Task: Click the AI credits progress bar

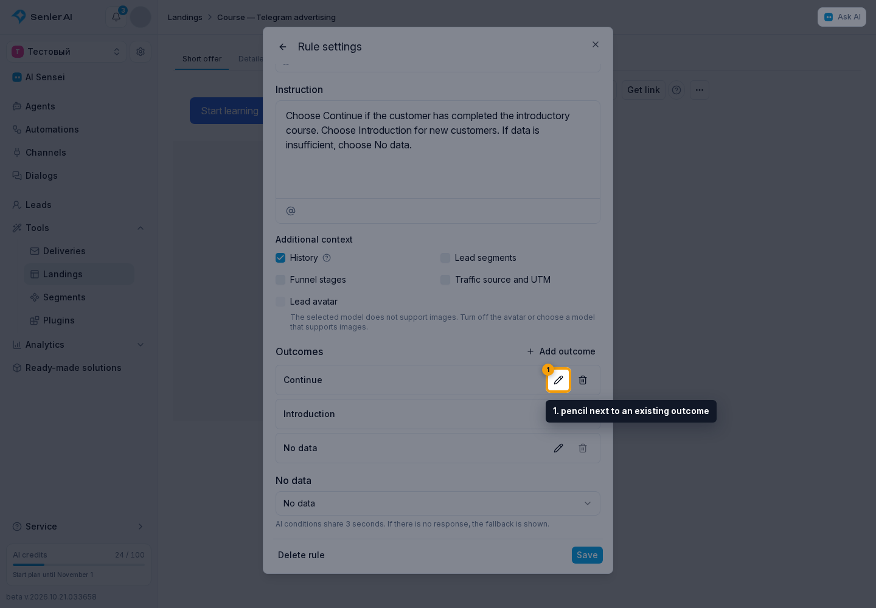Action: 79,565
